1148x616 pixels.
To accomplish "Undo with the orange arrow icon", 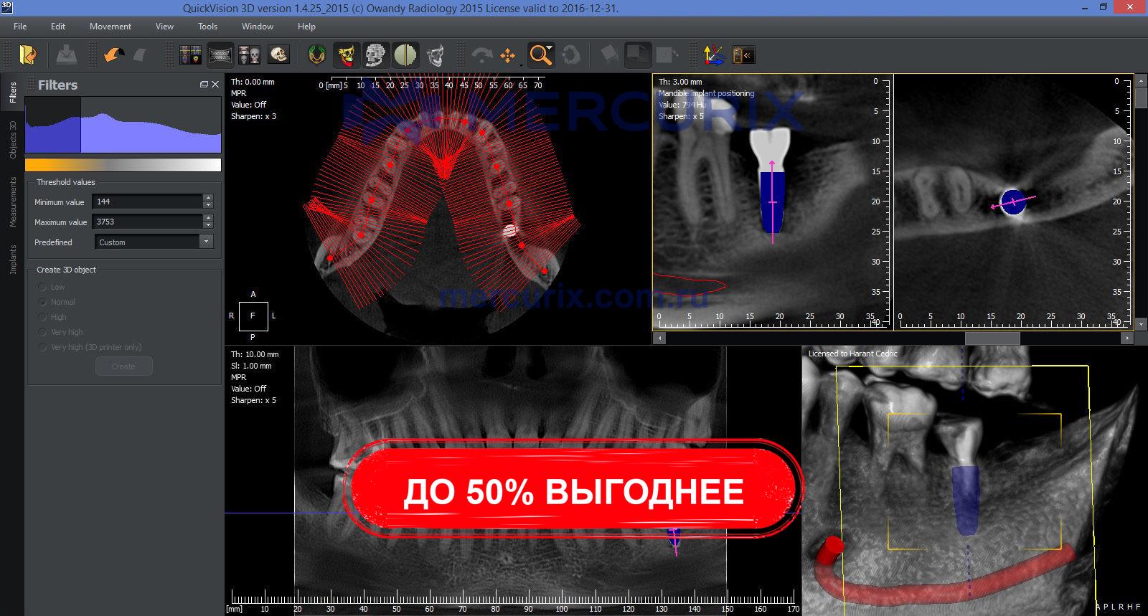I will (x=113, y=55).
